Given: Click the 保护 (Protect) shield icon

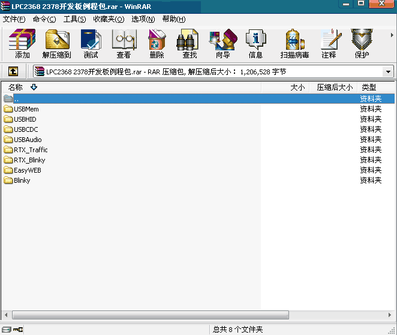Looking at the screenshot, I should coord(362,44).
